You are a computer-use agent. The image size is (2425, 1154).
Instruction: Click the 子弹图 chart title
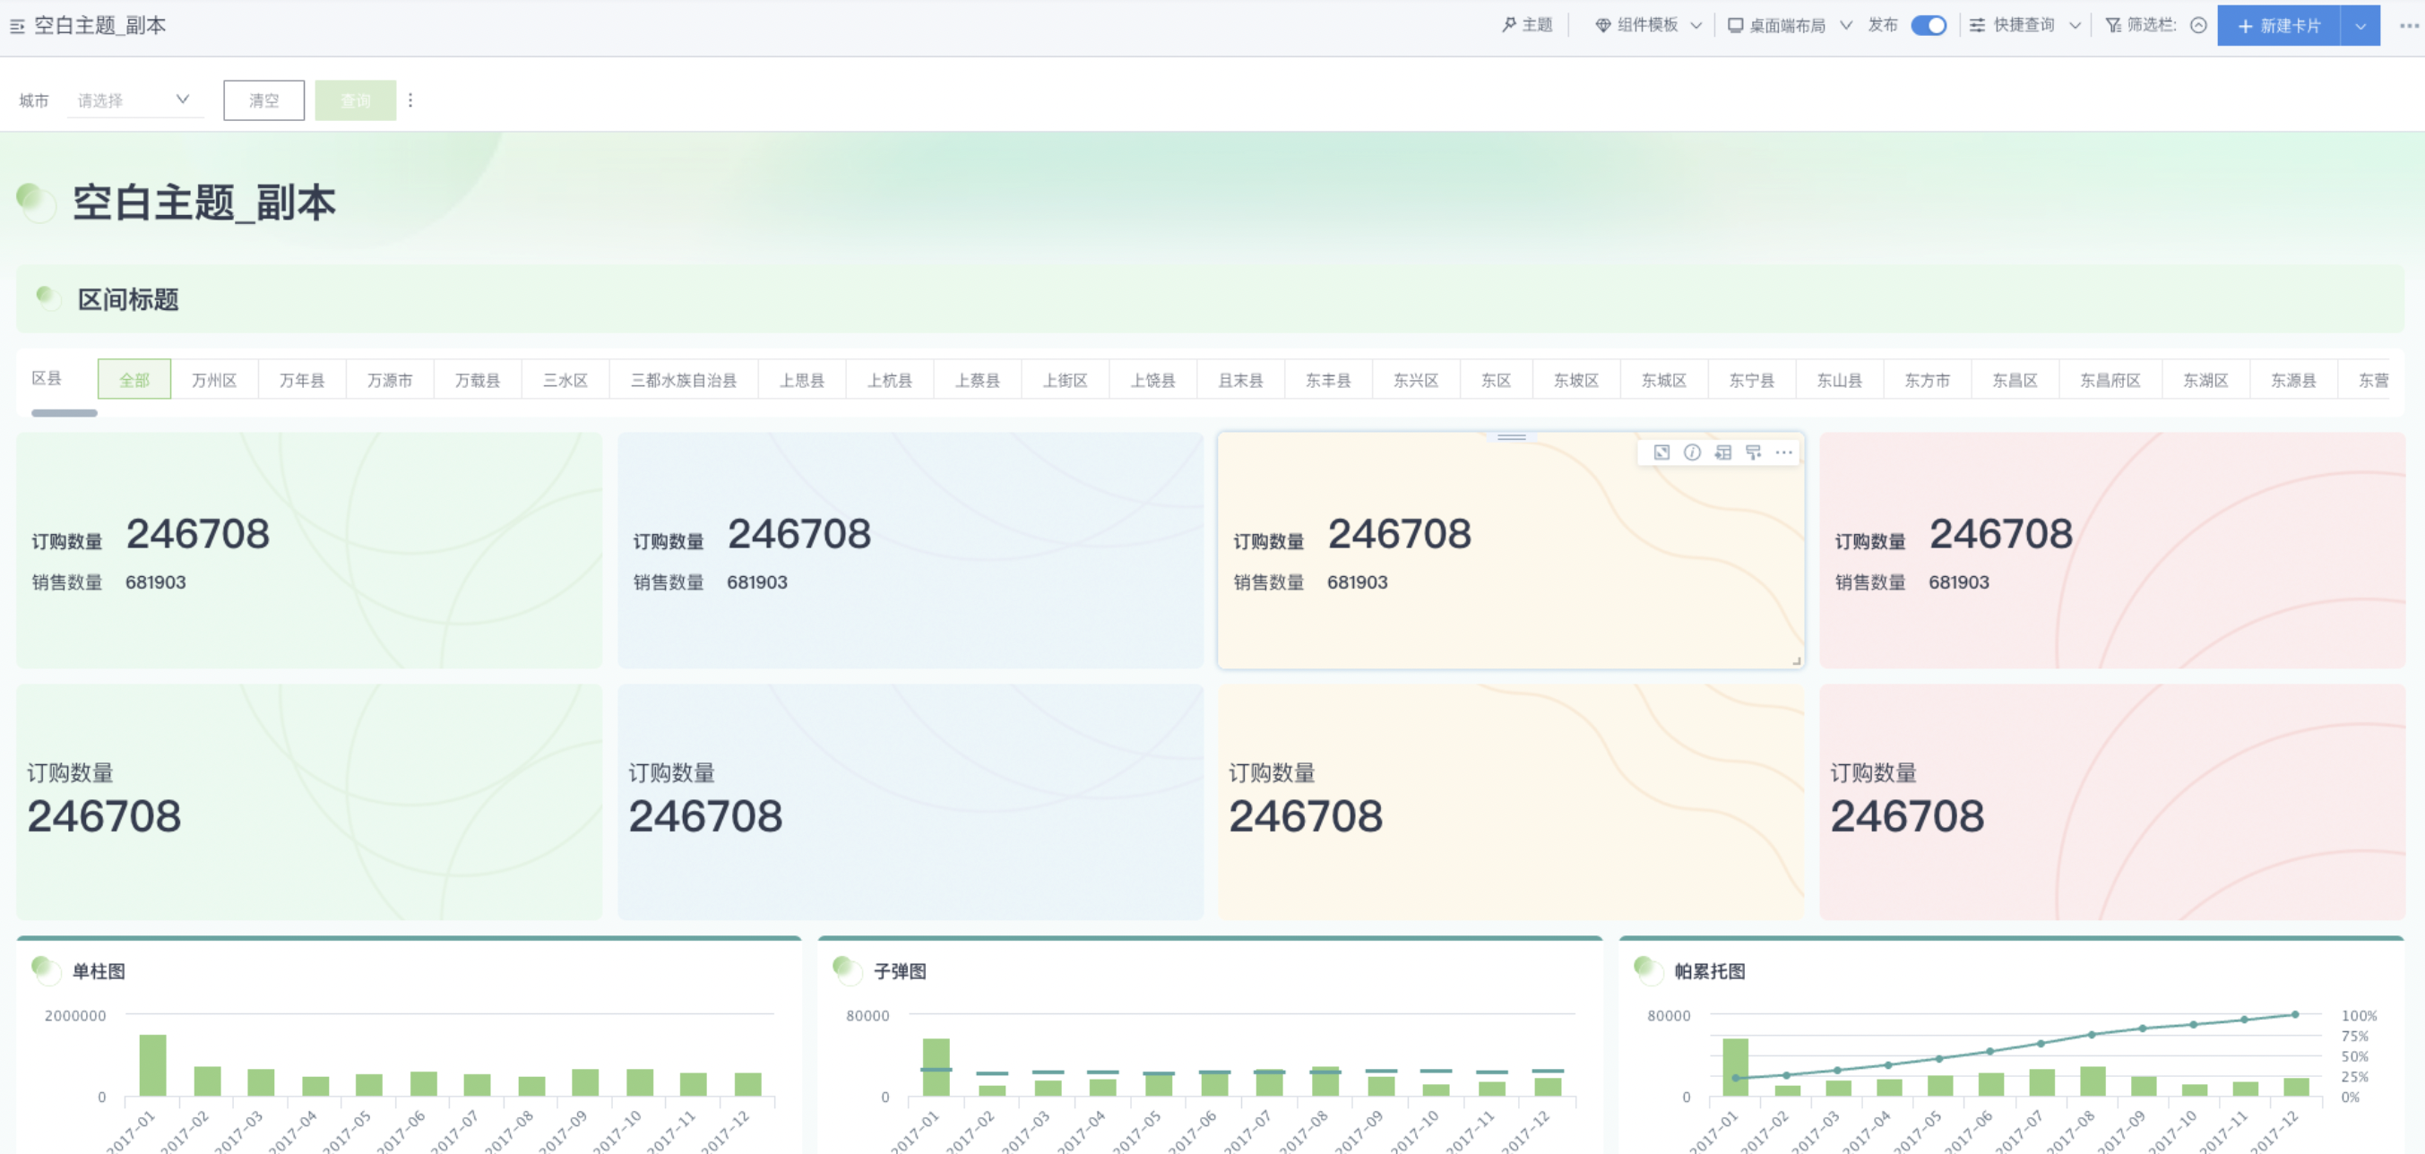(900, 971)
